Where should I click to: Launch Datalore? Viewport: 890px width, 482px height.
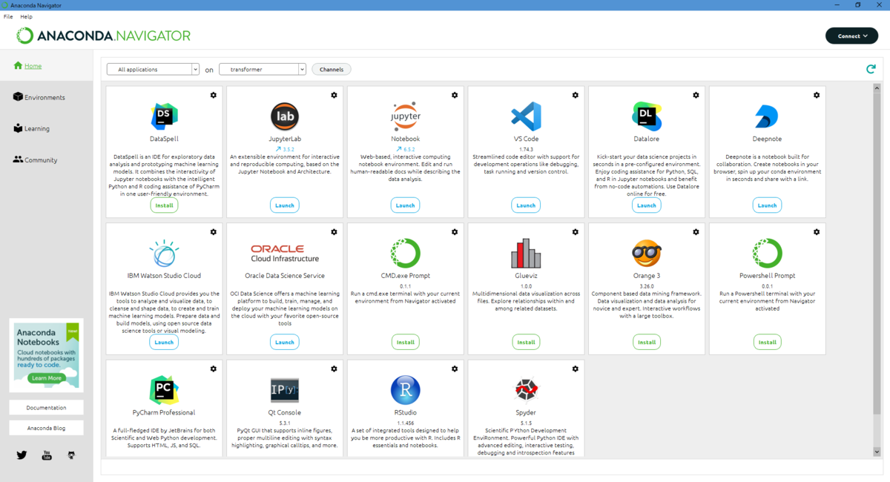pos(647,205)
